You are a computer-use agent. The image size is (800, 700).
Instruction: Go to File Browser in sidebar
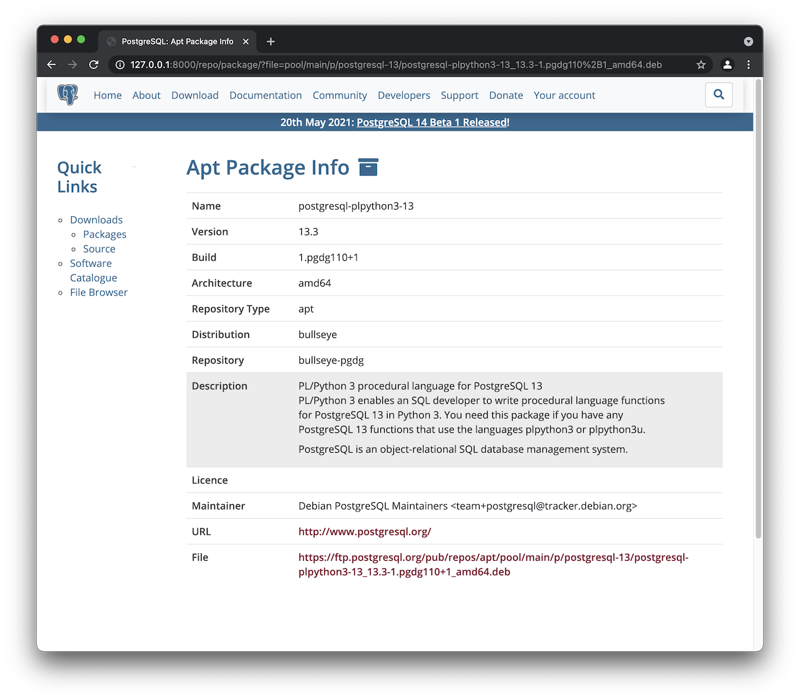(99, 293)
